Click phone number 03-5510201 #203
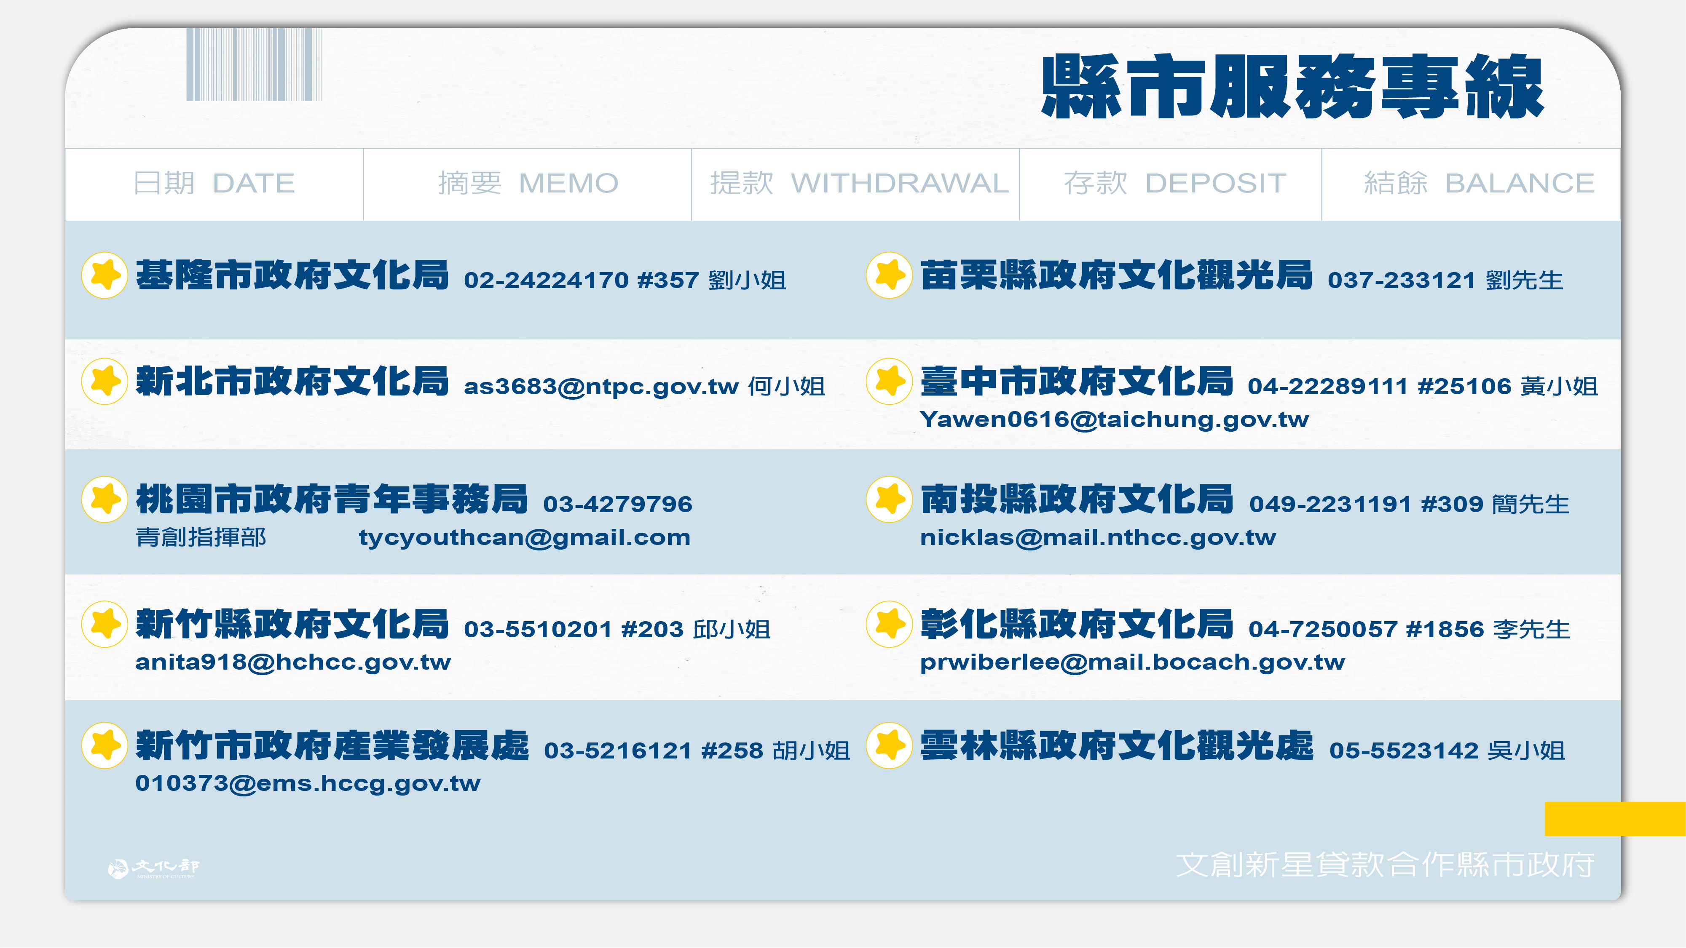Viewport: 1686px width, 948px height. pyautogui.click(x=574, y=629)
